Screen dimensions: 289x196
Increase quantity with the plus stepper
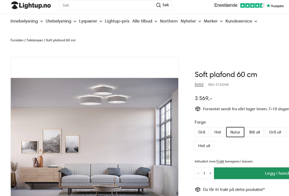tap(210, 173)
